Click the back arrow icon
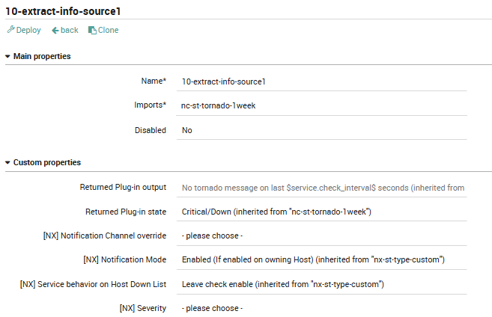 [55, 31]
